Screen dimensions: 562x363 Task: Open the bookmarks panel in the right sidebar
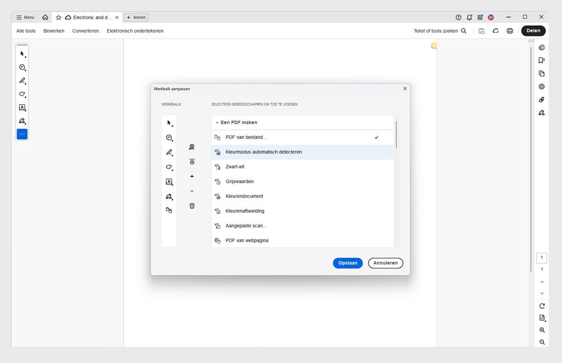(541, 60)
